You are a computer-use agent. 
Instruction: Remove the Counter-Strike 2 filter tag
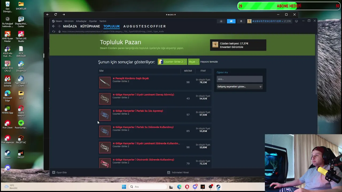pyautogui.click(x=185, y=62)
